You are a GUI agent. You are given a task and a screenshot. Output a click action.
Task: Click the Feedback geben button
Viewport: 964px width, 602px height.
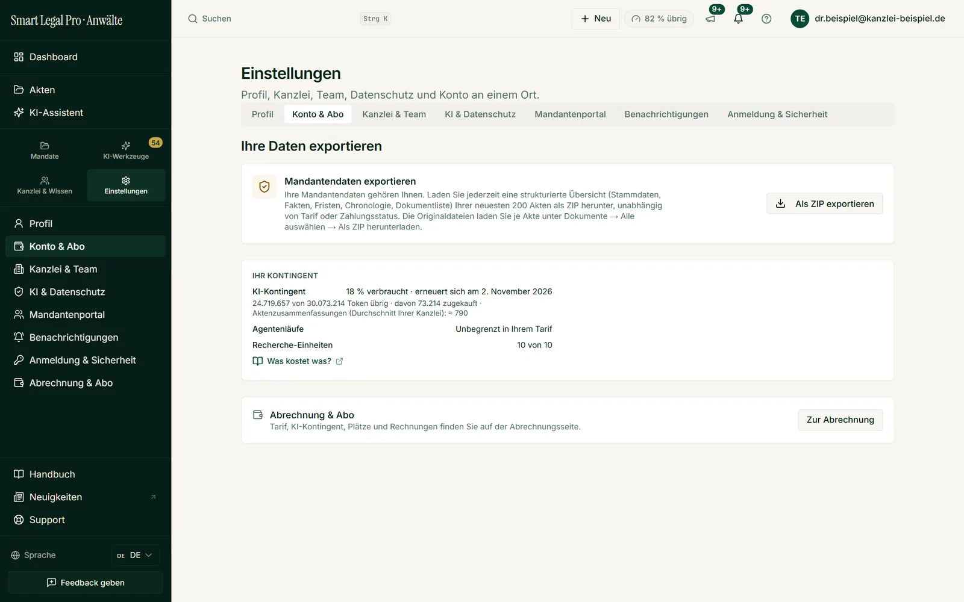point(86,583)
